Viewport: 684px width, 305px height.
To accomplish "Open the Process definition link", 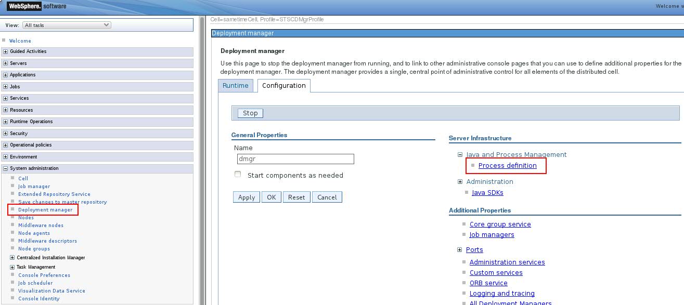I will tap(507, 166).
